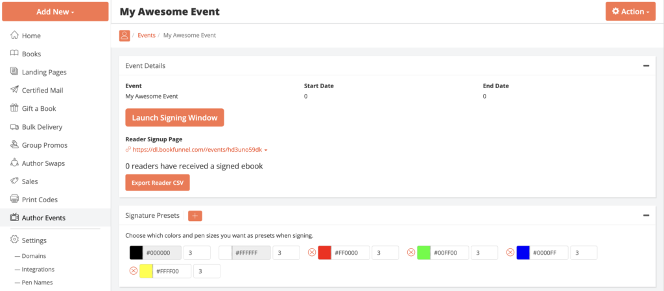Click the pen size field for #FF0000

(x=386, y=253)
